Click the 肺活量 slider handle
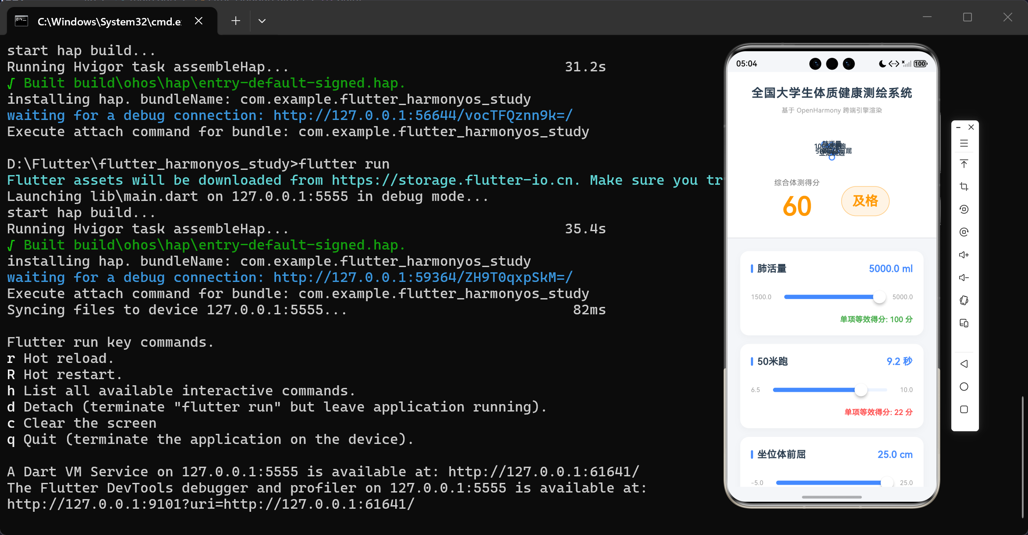Image resolution: width=1028 pixels, height=535 pixels. [879, 297]
